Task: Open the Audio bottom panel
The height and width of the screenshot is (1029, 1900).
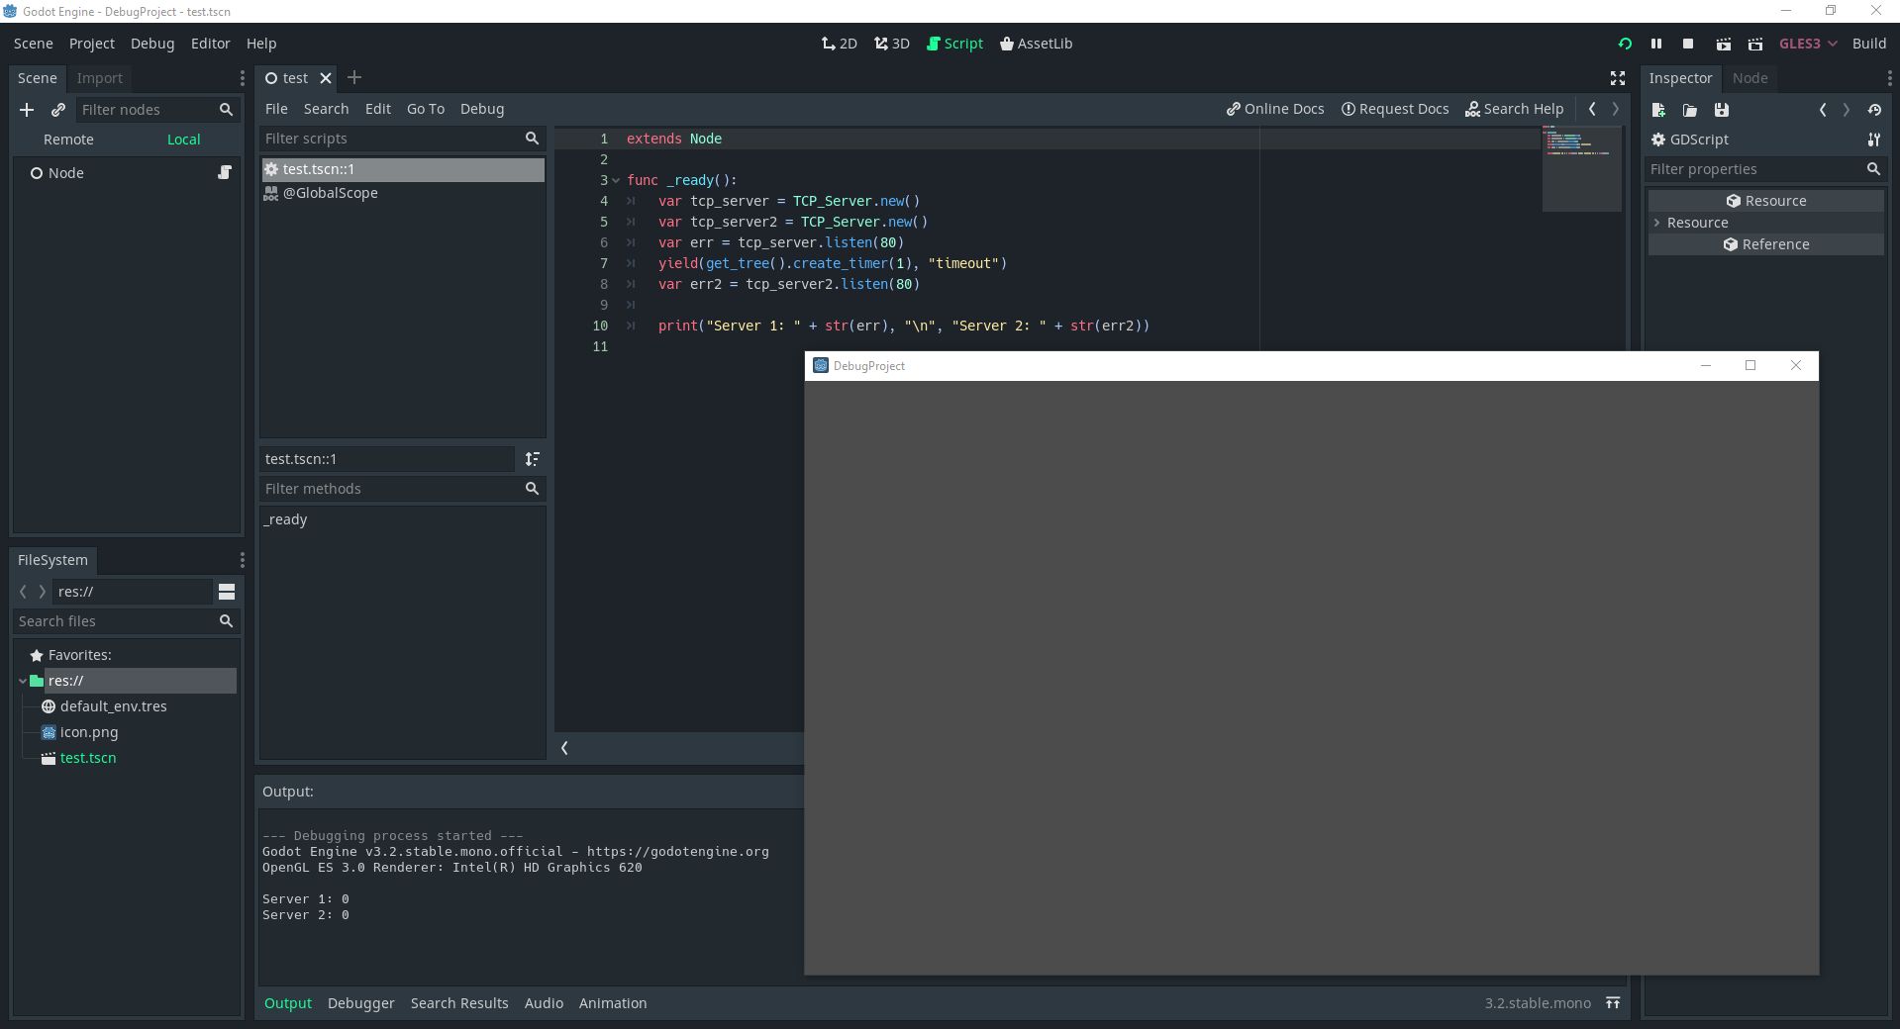Action: tap(544, 1003)
